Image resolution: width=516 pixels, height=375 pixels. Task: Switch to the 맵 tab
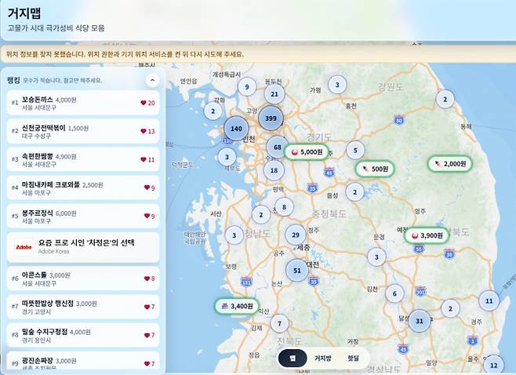[293, 359]
